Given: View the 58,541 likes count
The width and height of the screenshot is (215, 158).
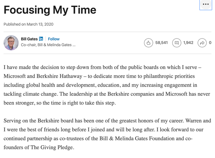Looking at the screenshot, I should pos(161,43).
